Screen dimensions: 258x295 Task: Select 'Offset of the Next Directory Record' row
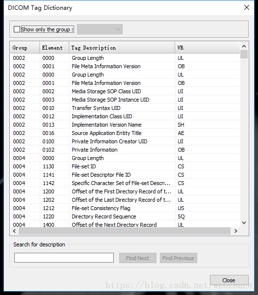pyautogui.click(x=125, y=224)
